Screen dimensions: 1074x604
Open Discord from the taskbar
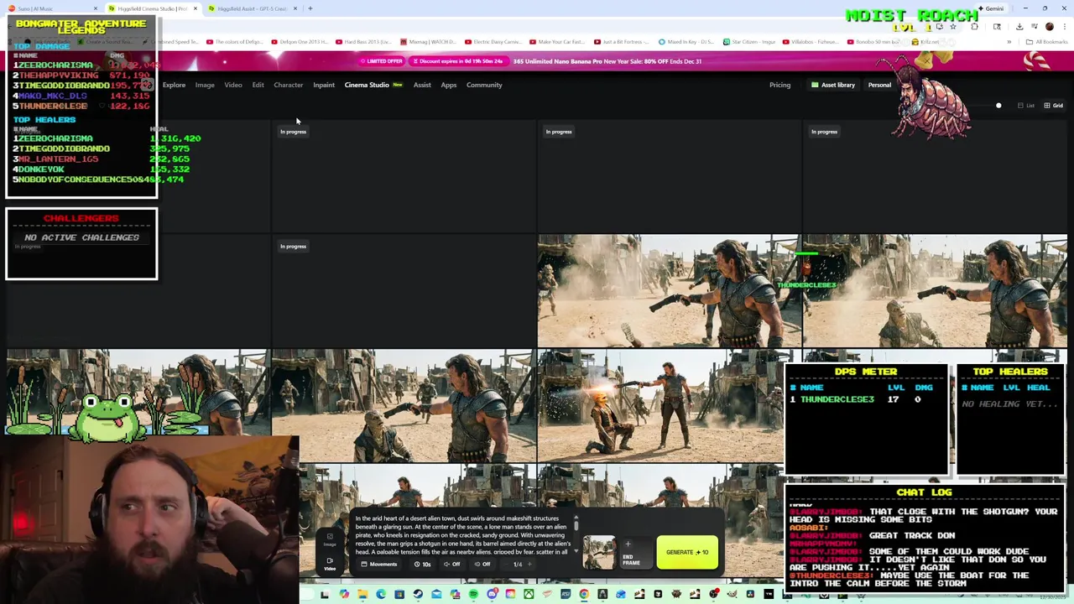coord(493,594)
